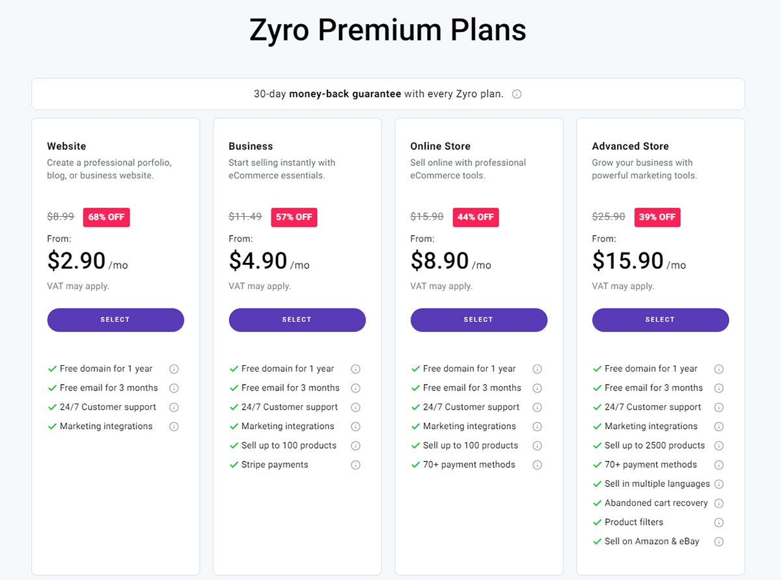Show info for Sell in multiple languages

719,484
